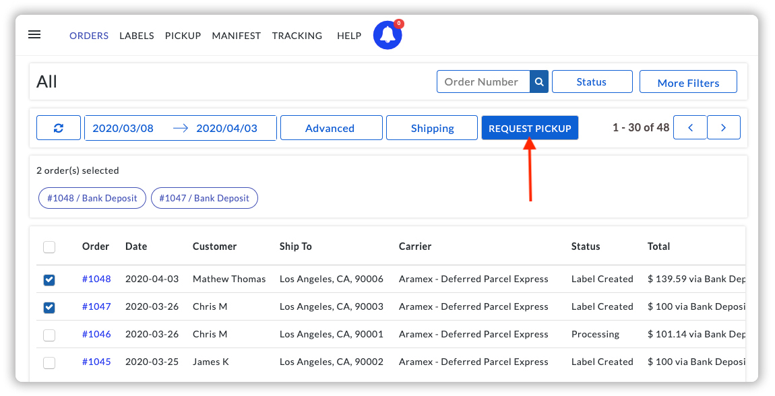The height and width of the screenshot is (396, 775).
Task: Click the Customer column header
Action: [x=214, y=246]
